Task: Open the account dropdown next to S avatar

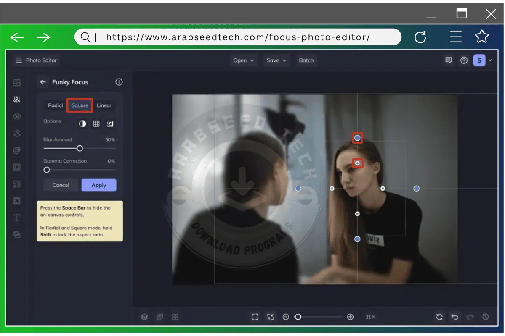Action: click(x=490, y=60)
